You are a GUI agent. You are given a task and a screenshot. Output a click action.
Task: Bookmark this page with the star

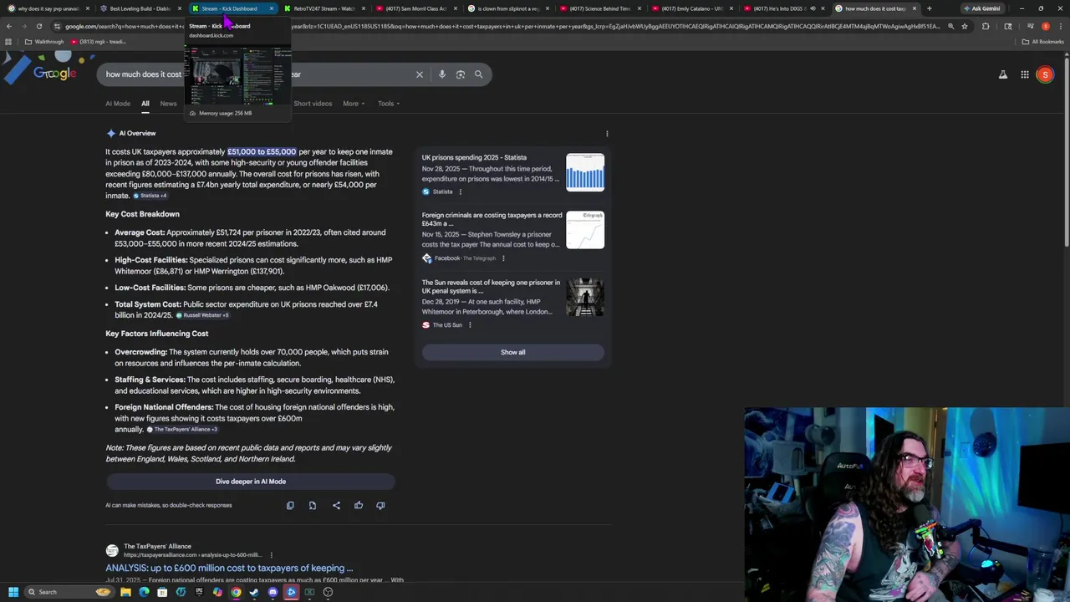tap(965, 26)
